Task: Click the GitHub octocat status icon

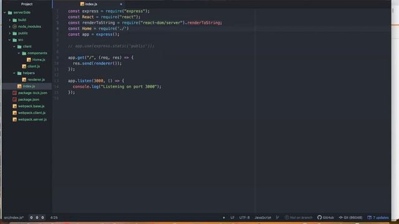Action: [x=320, y=217]
